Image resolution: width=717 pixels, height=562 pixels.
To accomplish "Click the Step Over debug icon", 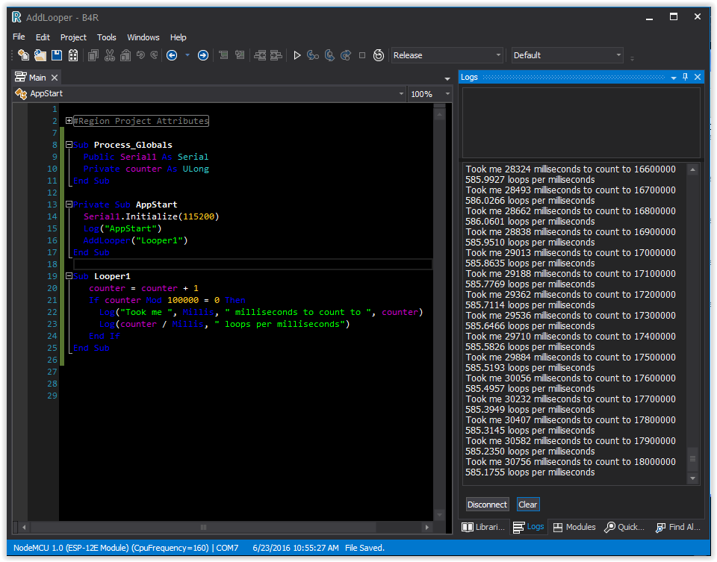I will 329,55.
